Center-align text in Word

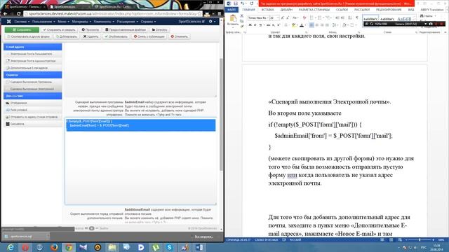tap(317, 25)
